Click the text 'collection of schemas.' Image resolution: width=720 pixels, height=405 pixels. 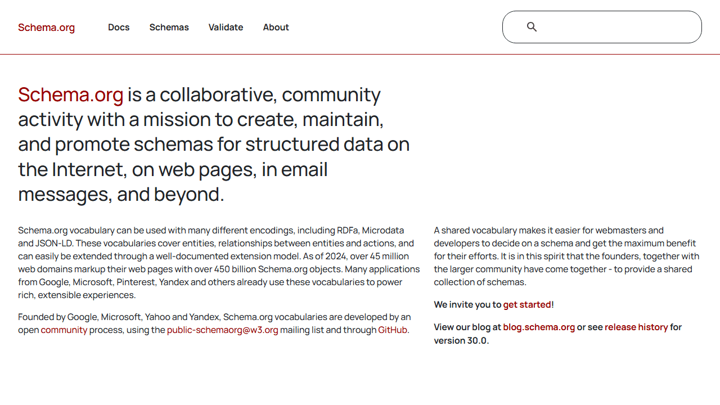pos(480,282)
